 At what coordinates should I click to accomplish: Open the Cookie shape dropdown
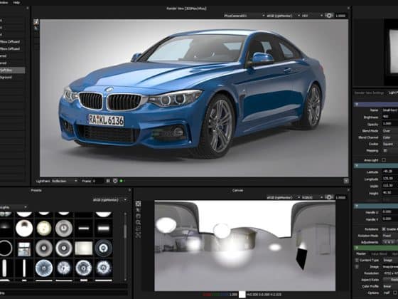click(x=390, y=144)
